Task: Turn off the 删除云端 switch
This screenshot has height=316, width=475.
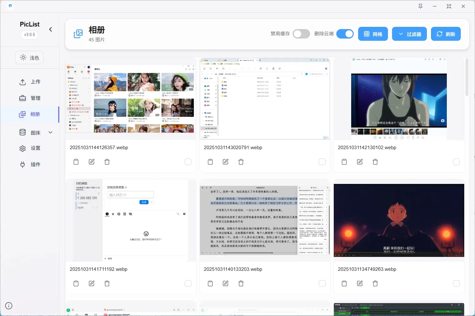Action: [345, 34]
